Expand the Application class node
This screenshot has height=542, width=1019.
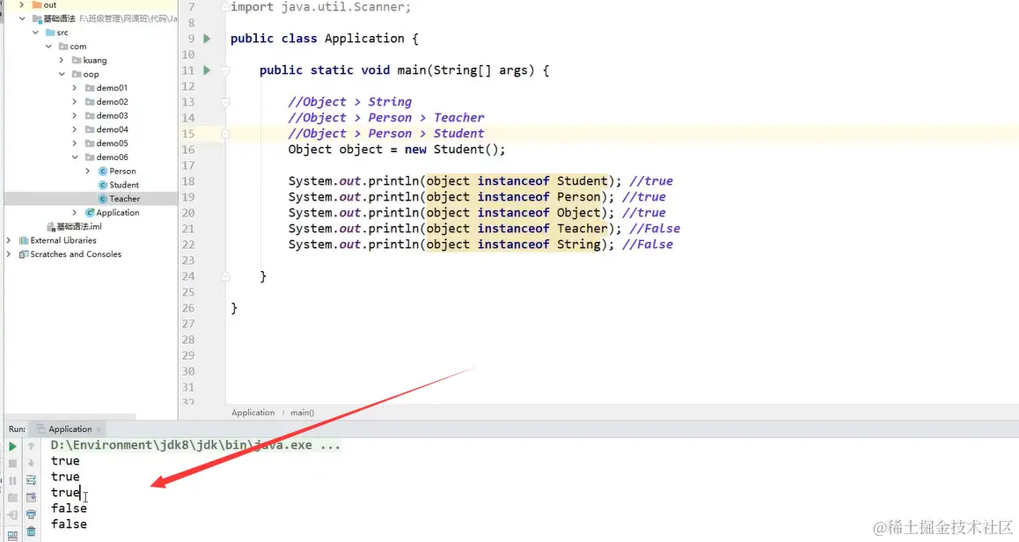coord(74,213)
